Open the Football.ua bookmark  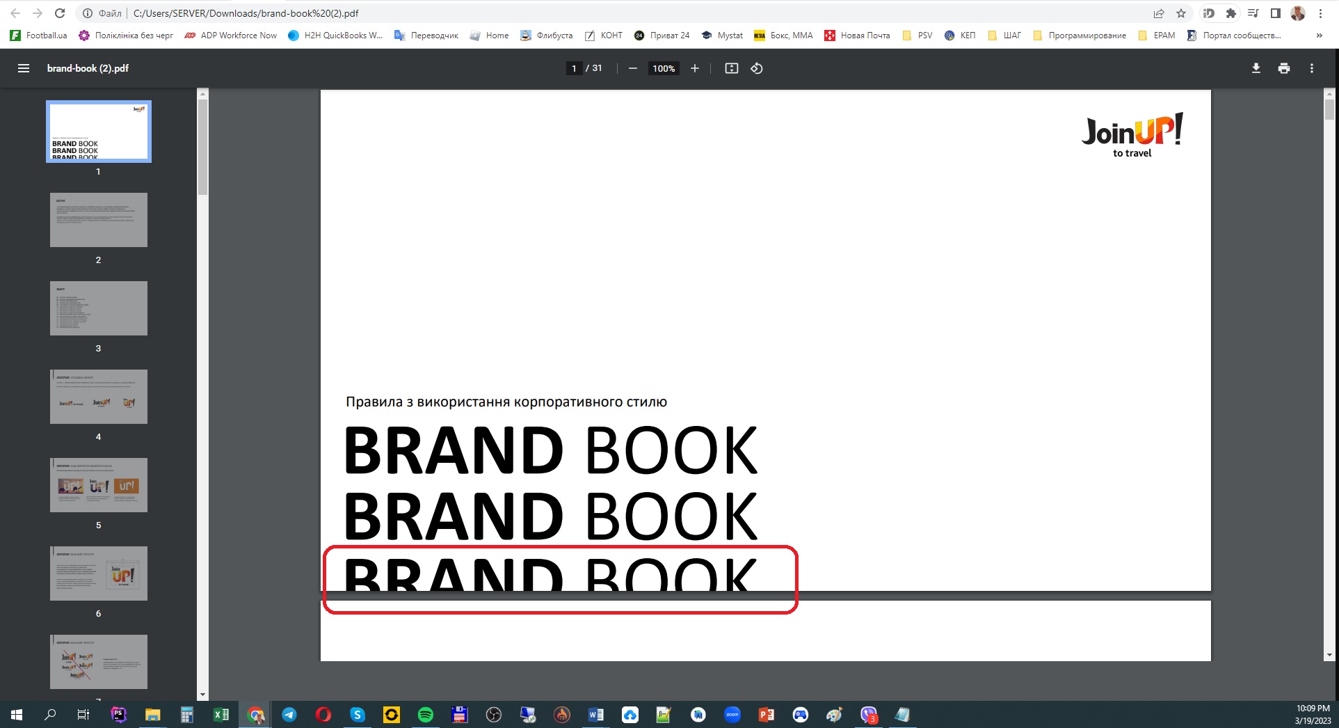click(x=39, y=35)
